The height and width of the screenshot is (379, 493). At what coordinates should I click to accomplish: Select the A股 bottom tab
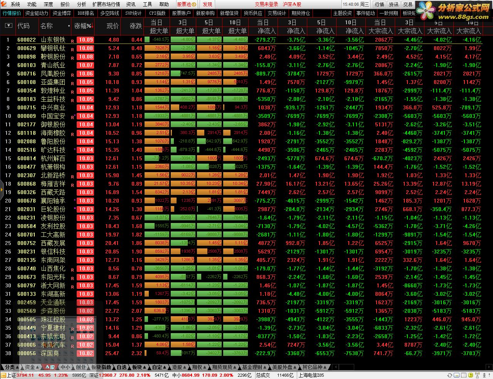[x=50, y=367]
